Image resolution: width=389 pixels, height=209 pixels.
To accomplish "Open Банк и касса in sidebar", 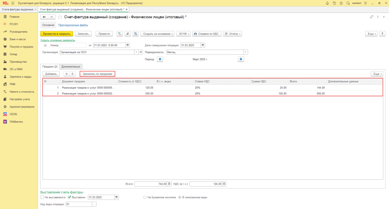I will tap(17, 39).
